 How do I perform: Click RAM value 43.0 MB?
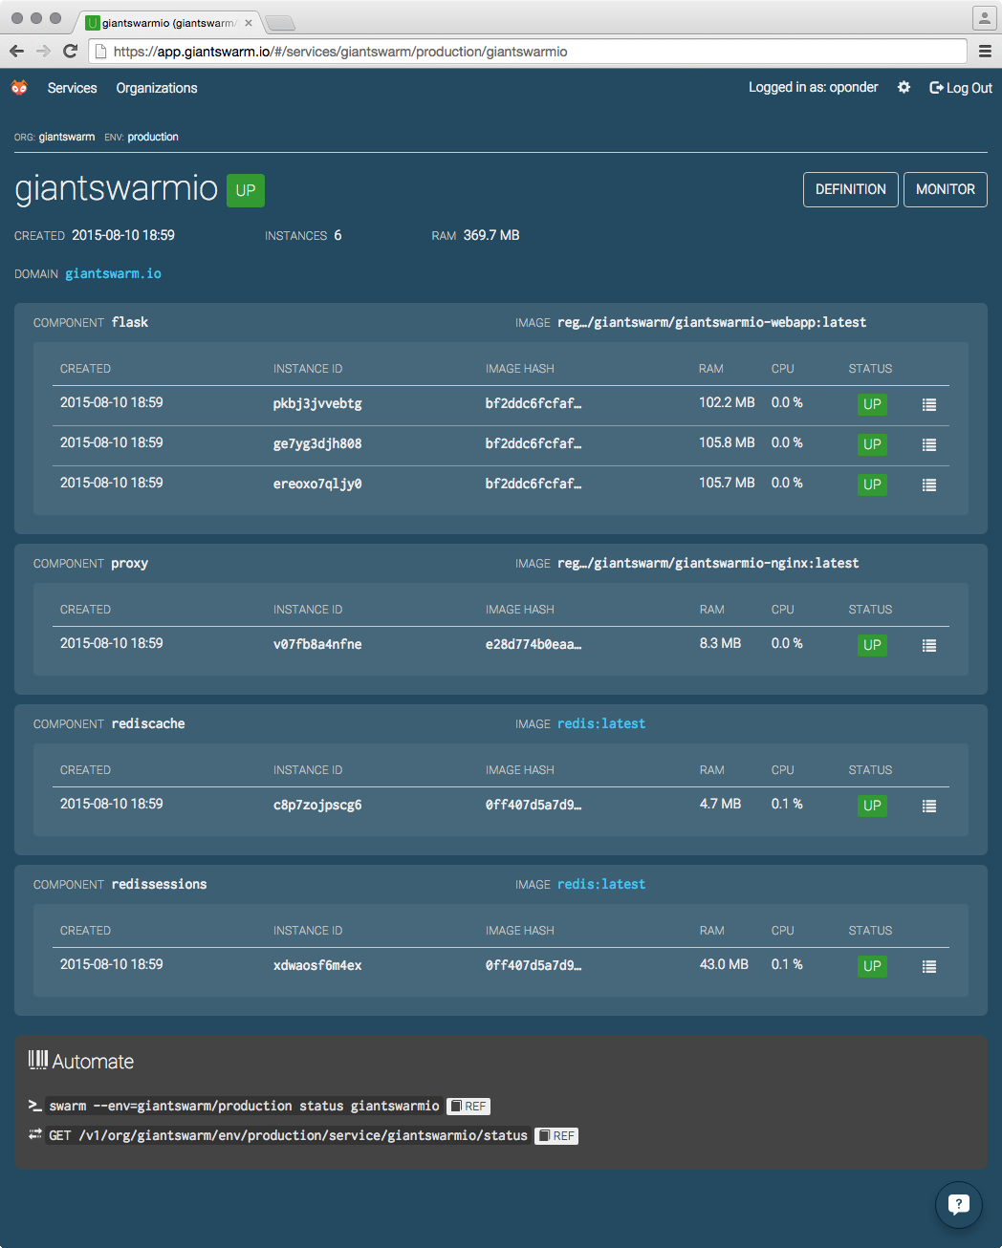724,964
